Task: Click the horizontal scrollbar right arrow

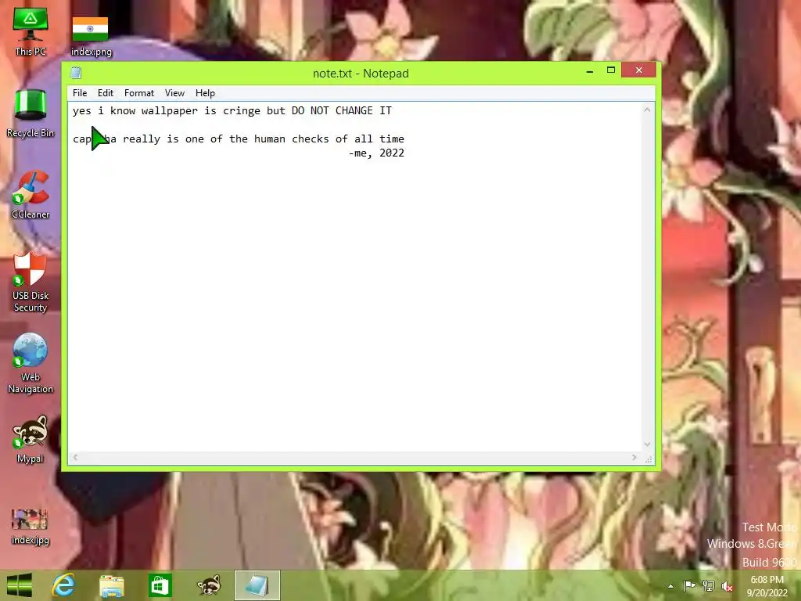Action: 634,457
